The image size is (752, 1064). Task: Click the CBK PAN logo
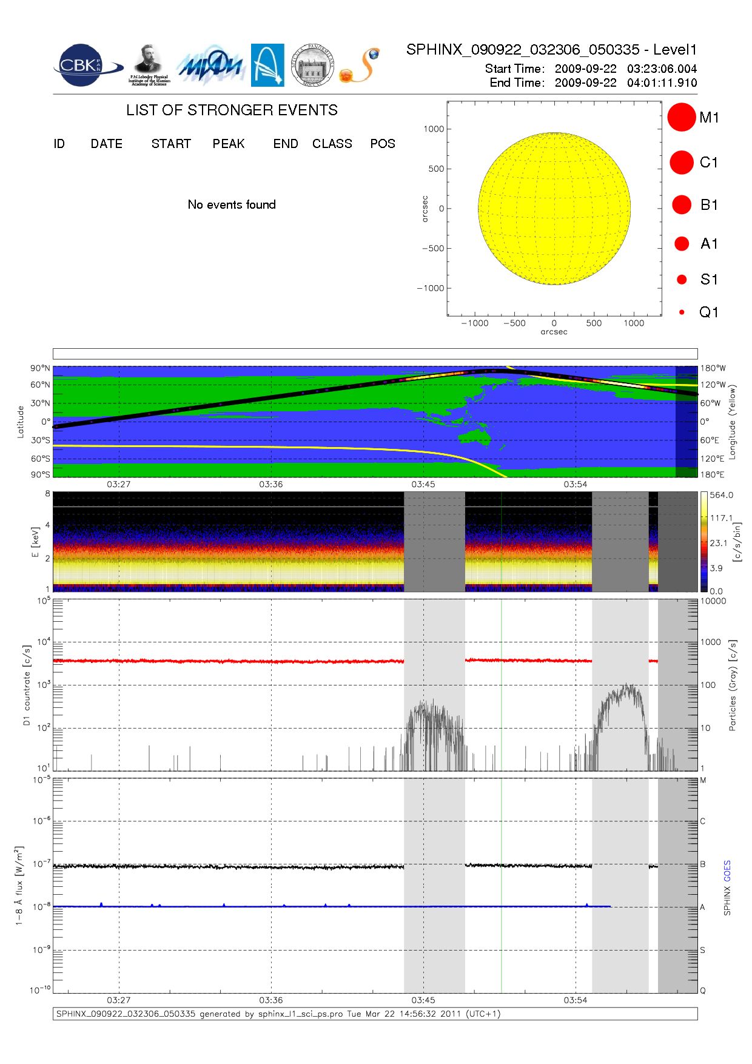[88, 66]
